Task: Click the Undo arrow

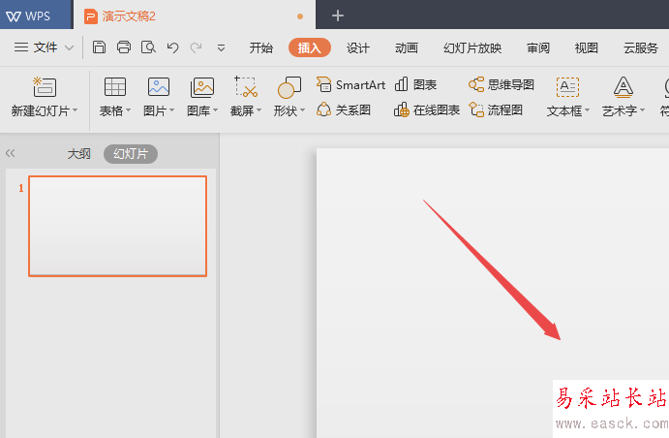Action: [x=172, y=47]
